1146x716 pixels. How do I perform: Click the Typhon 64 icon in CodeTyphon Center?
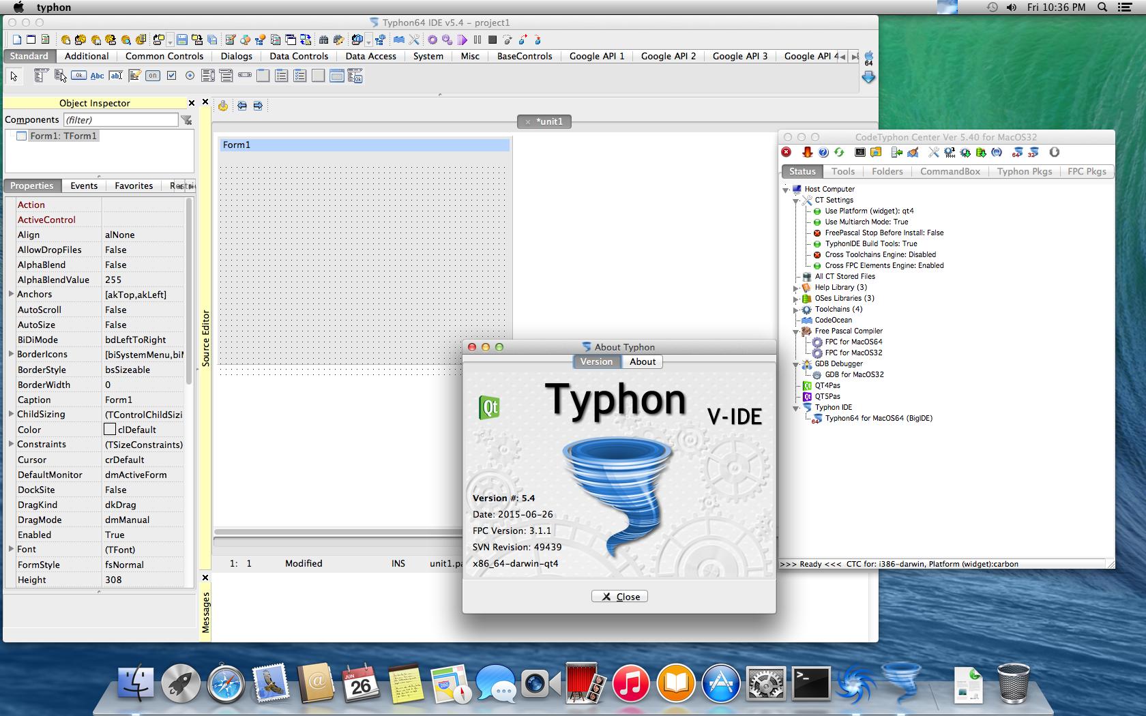click(1018, 152)
